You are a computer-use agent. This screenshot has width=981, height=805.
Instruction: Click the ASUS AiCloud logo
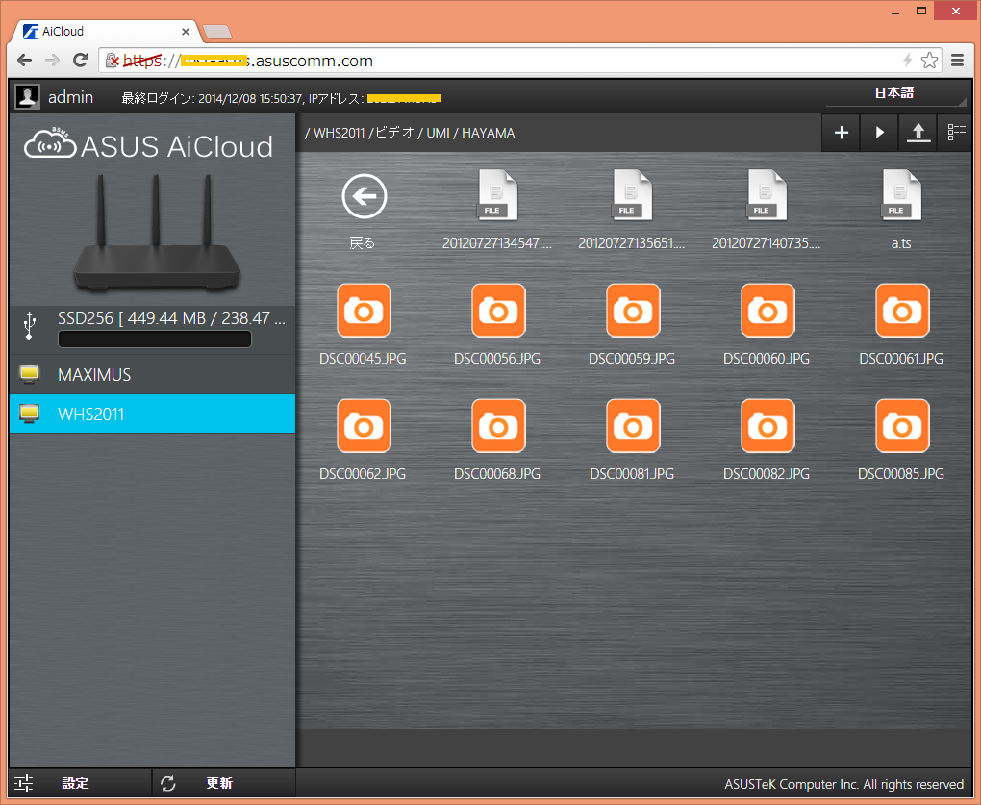click(x=149, y=145)
